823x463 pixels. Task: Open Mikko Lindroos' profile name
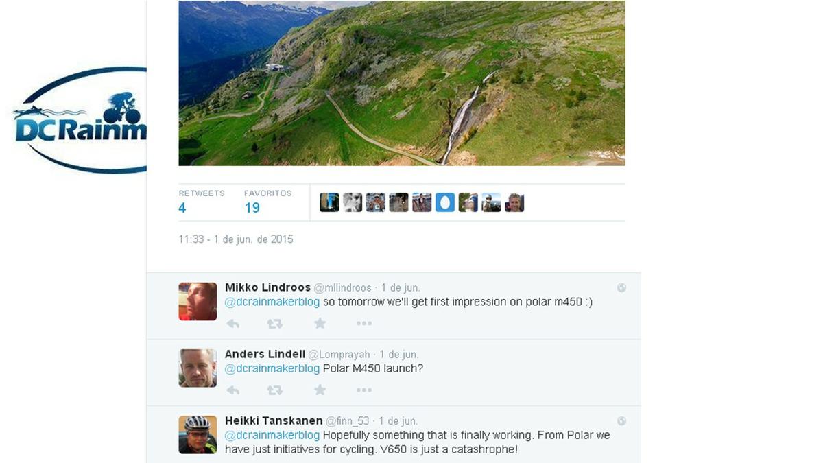pos(267,287)
